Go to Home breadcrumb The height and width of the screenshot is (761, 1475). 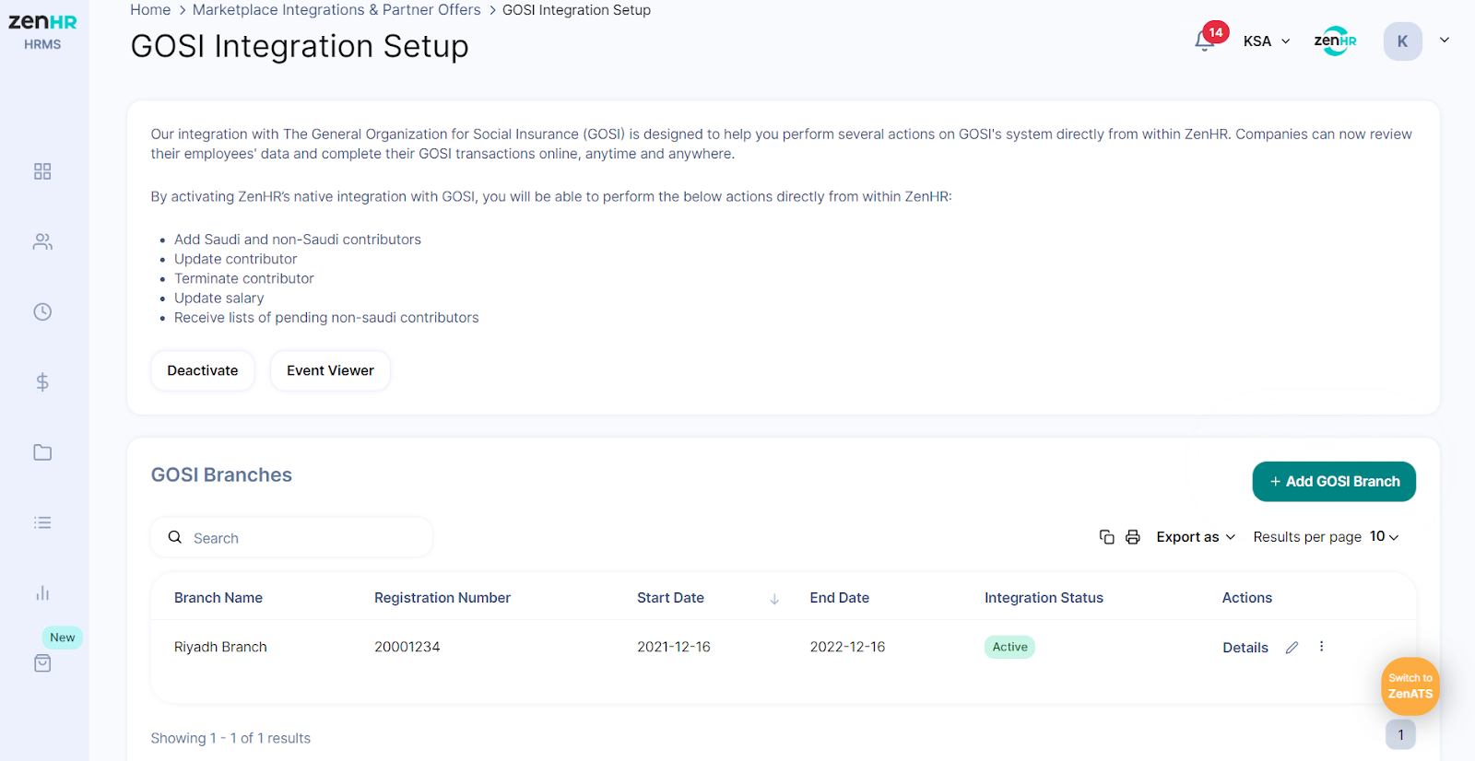150,10
